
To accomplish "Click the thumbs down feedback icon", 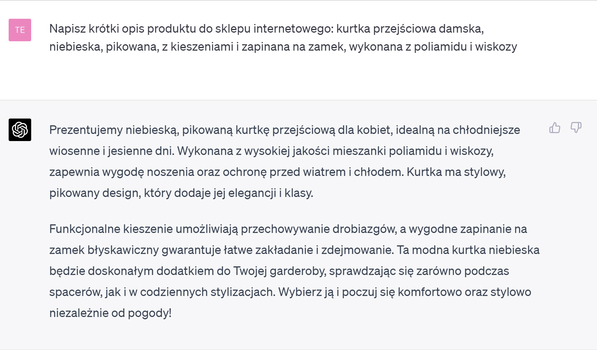I will click(576, 128).
